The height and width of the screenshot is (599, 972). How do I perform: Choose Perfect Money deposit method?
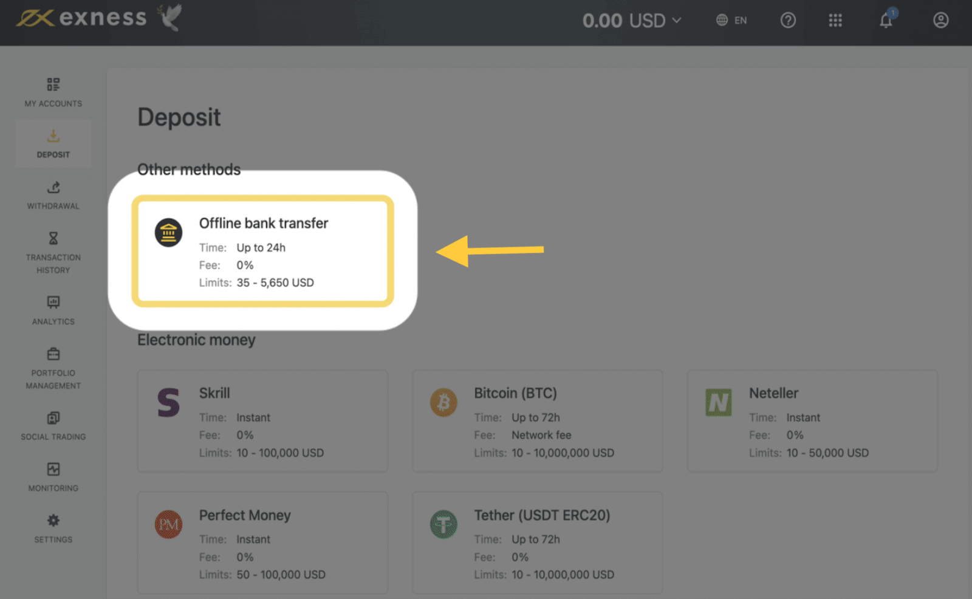coord(262,543)
